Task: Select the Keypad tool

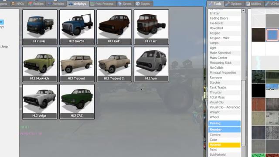Action: [225, 33]
